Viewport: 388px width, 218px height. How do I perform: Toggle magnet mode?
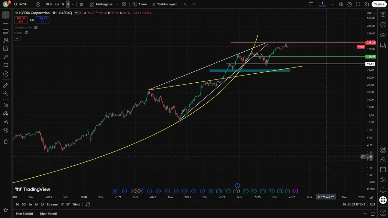(5, 105)
